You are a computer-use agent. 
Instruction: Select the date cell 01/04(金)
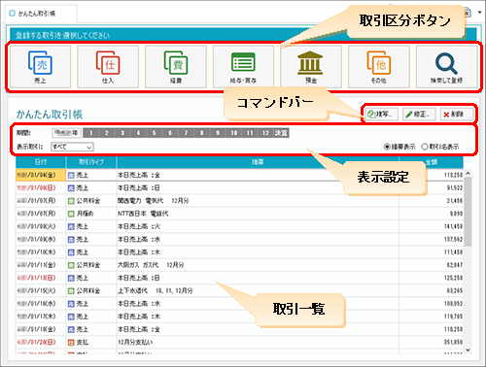(41, 175)
